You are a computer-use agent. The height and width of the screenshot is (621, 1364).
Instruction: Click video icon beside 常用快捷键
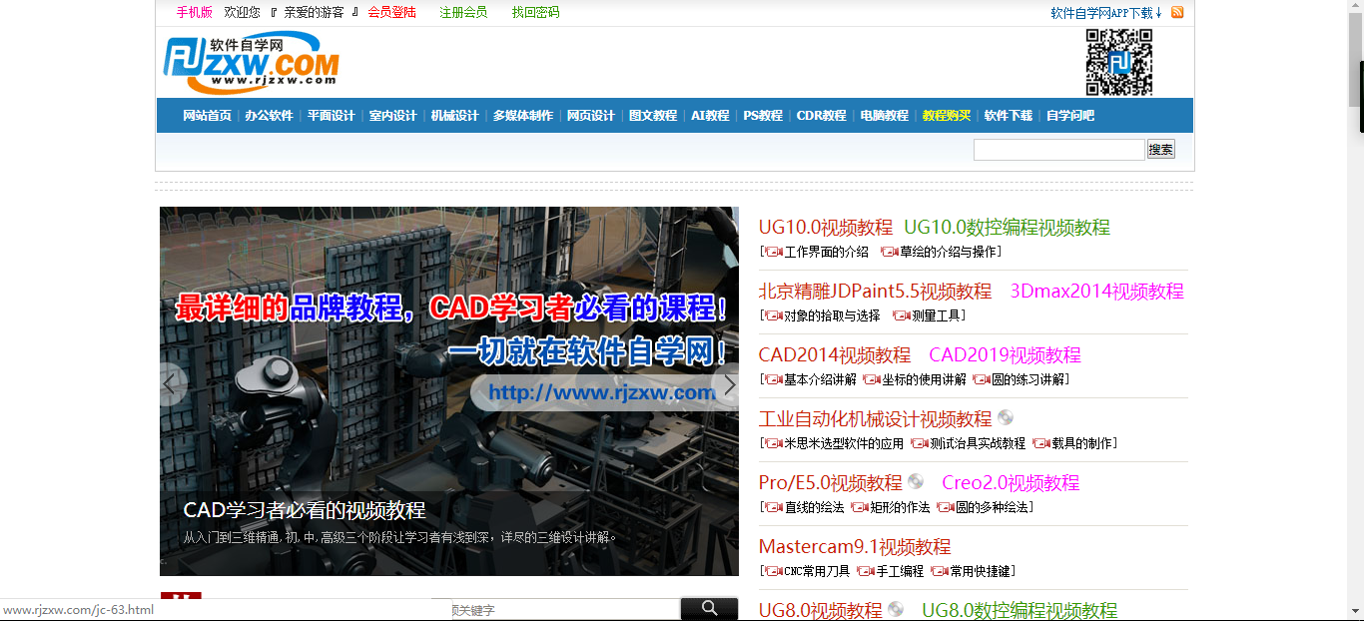coord(939,571)
